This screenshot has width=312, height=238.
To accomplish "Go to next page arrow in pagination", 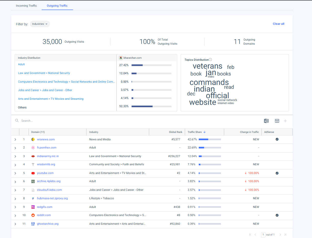I will pyautogui.click(x=280, y=235).
